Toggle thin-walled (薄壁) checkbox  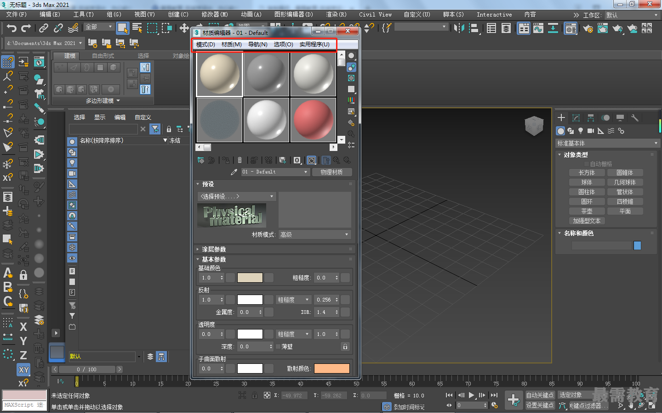(x=278, y=346)
